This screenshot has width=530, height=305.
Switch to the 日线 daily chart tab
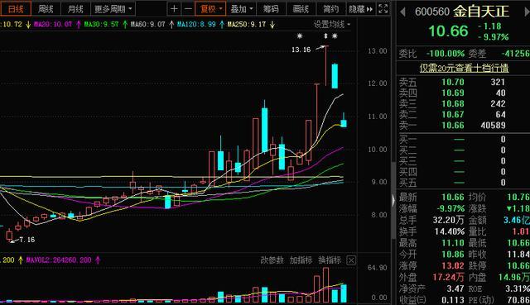pos(16,9)
